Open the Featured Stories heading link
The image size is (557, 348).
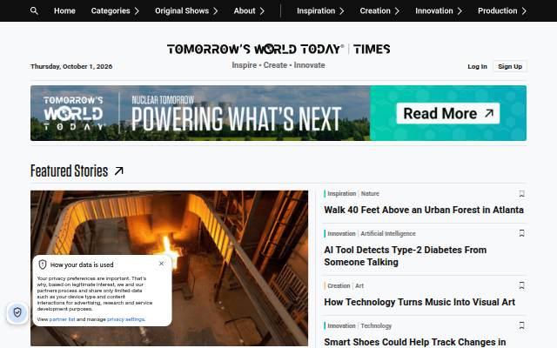[x=70, y=171]
